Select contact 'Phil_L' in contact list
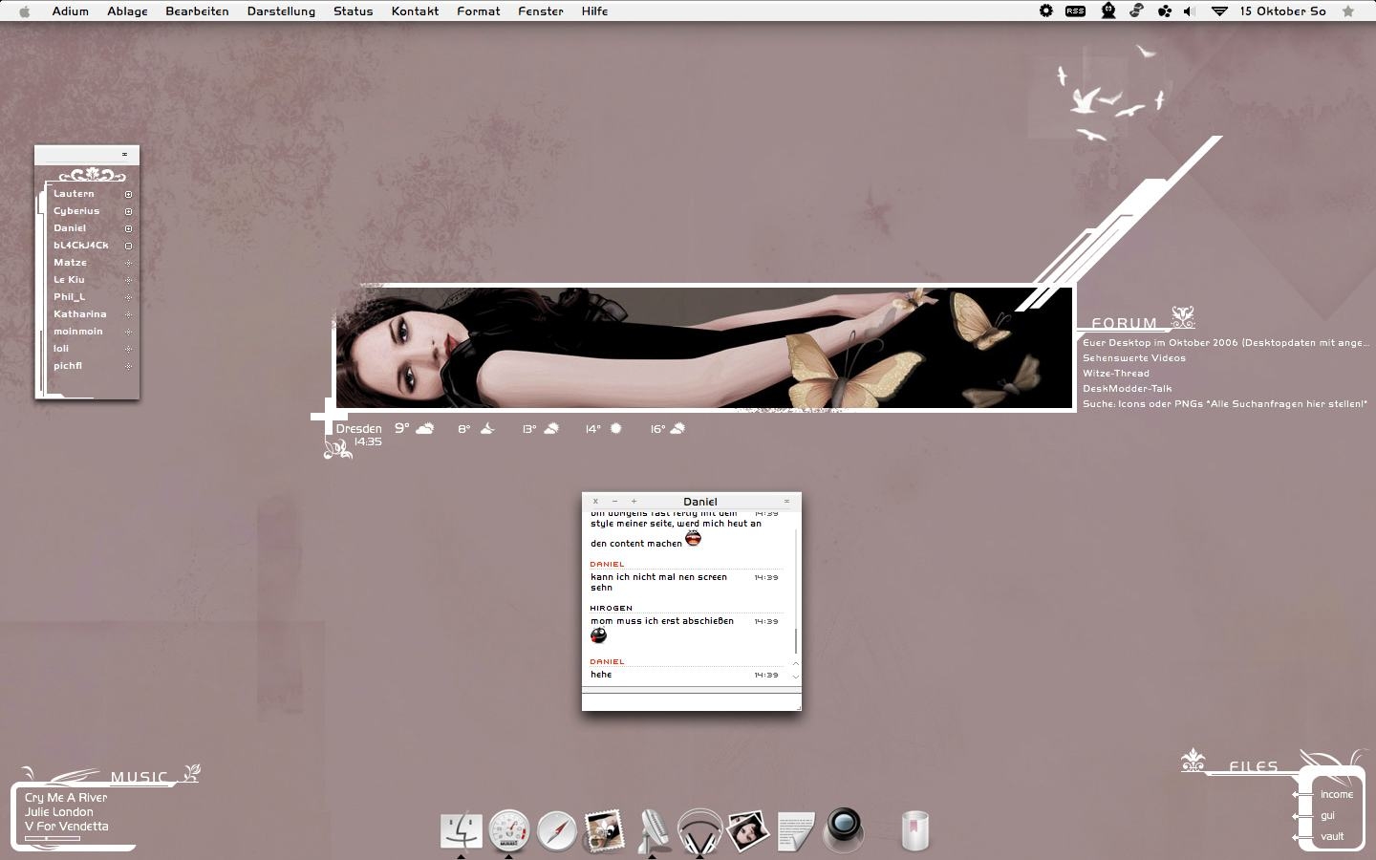 click(69, 297)
